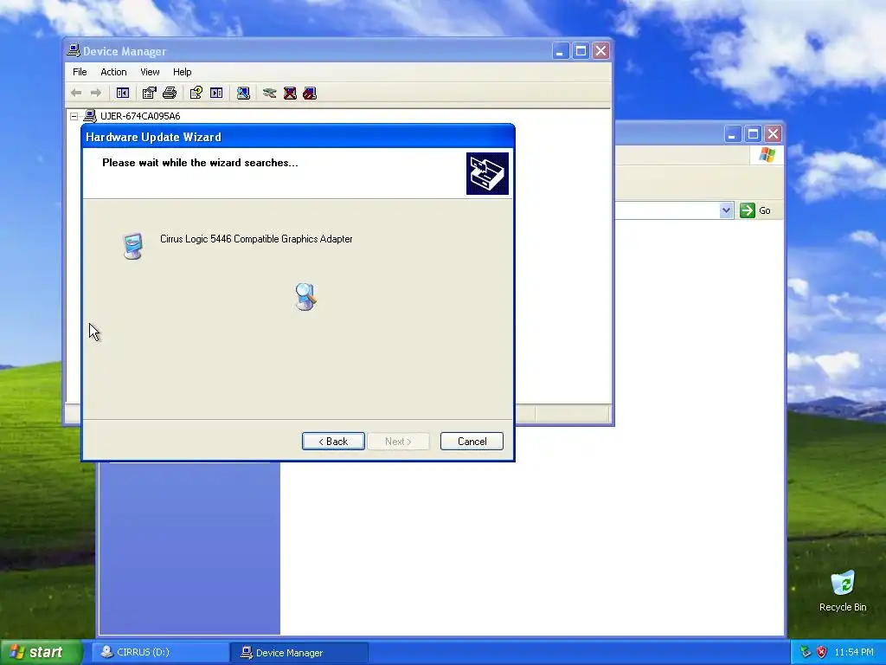Minimize the CIRRUS (D:) explorer window
Viewport: 886px width, 665px height.
click(732, 134)
